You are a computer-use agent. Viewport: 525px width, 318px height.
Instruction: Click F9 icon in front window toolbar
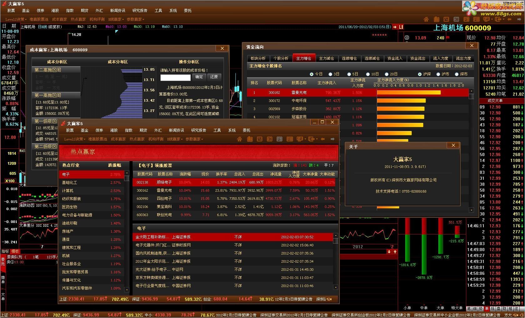[x=280, y=139]
